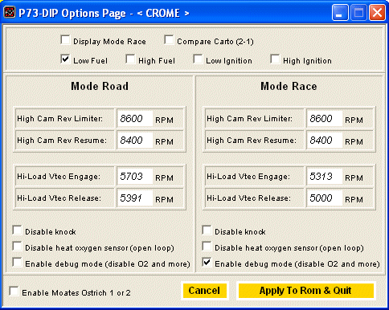
Task: Click Mode Race High Cam Rev Resume field
Action: click(x=325, y=141)
